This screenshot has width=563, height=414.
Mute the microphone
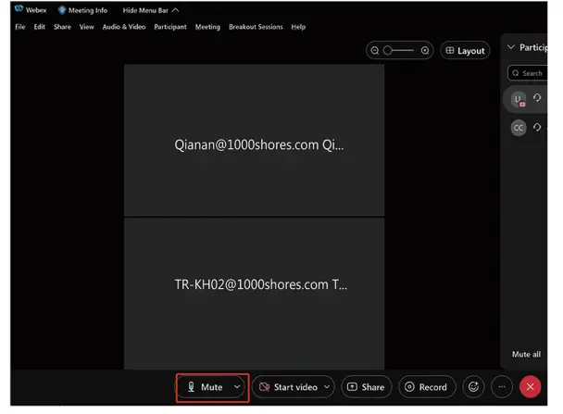point(205,387)
